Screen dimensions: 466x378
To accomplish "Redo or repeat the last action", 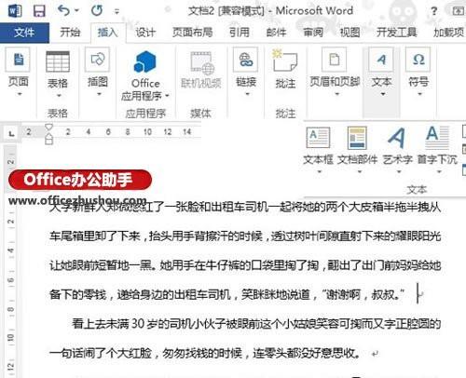I will coord(97,11).
